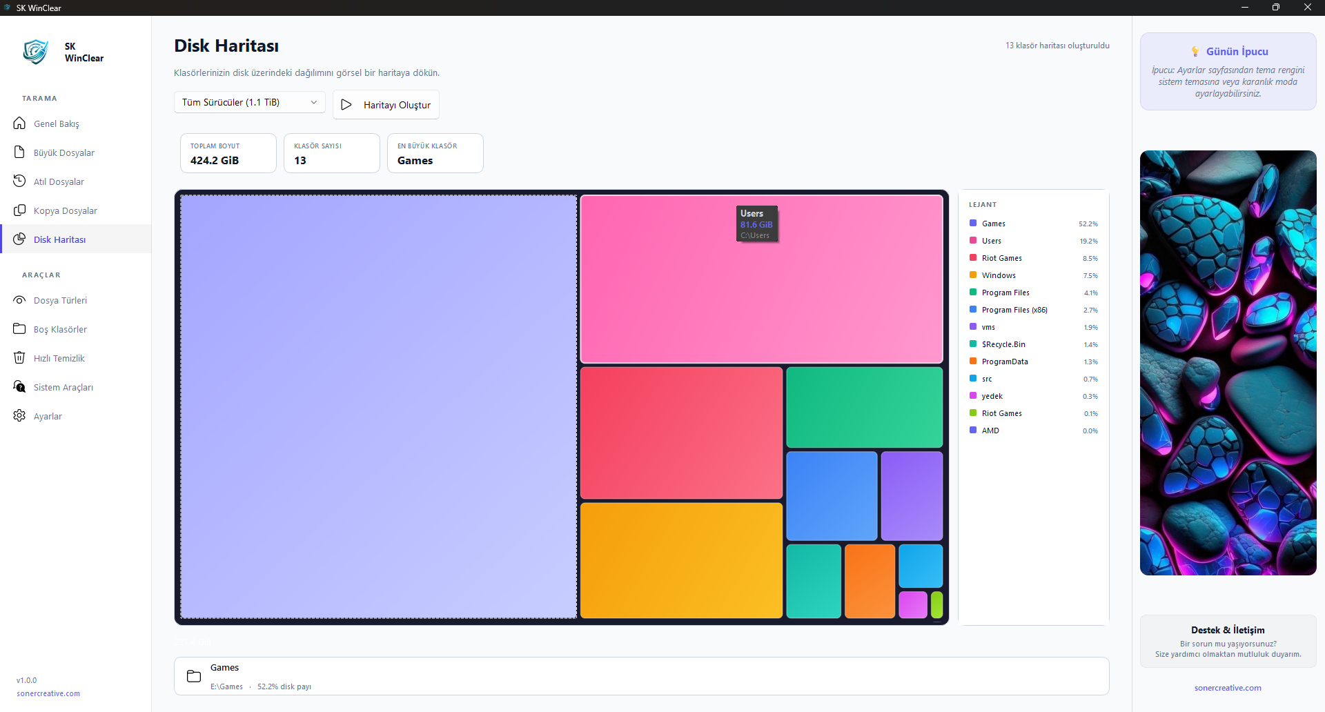Click the Atıl Dosyalar history icon
The height and width of the screenshot is (712, 1325).
(x=19, y=181)
